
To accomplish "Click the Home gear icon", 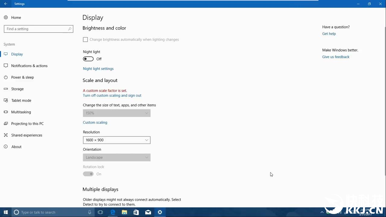I will click(x=6, y=17).
